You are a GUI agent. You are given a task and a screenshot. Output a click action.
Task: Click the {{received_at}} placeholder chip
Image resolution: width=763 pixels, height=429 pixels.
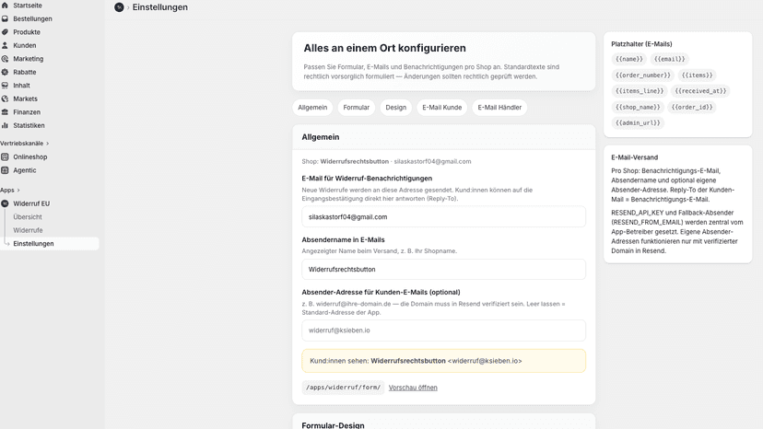coord(700,91)
